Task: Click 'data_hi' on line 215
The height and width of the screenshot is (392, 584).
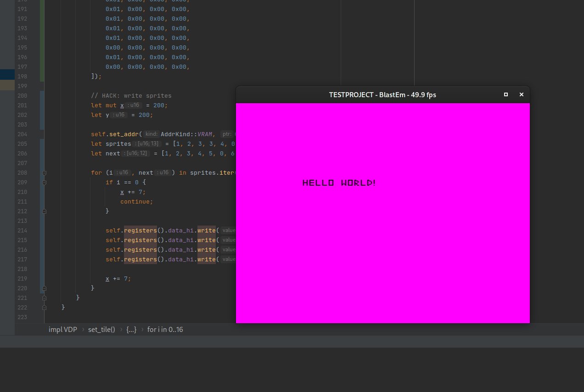Action: (x=181, y=240)
